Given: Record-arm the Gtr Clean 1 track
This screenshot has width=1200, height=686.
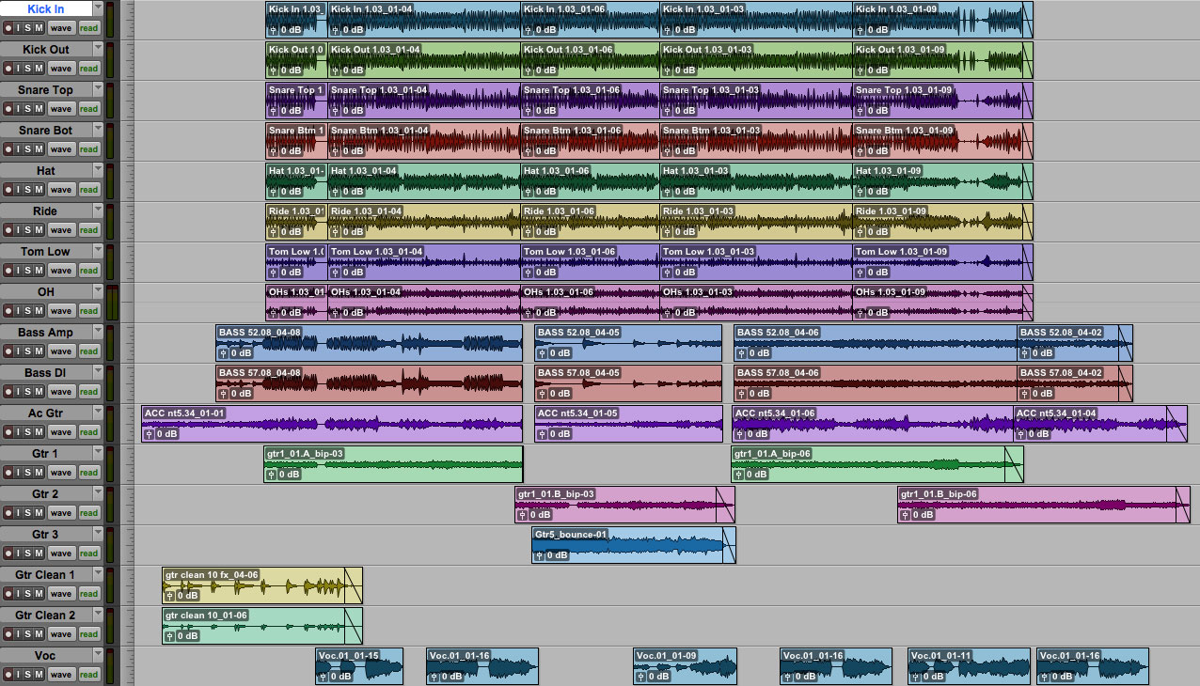Looking at the screenshot, I should pyautogui.click(x=8, y=593).
